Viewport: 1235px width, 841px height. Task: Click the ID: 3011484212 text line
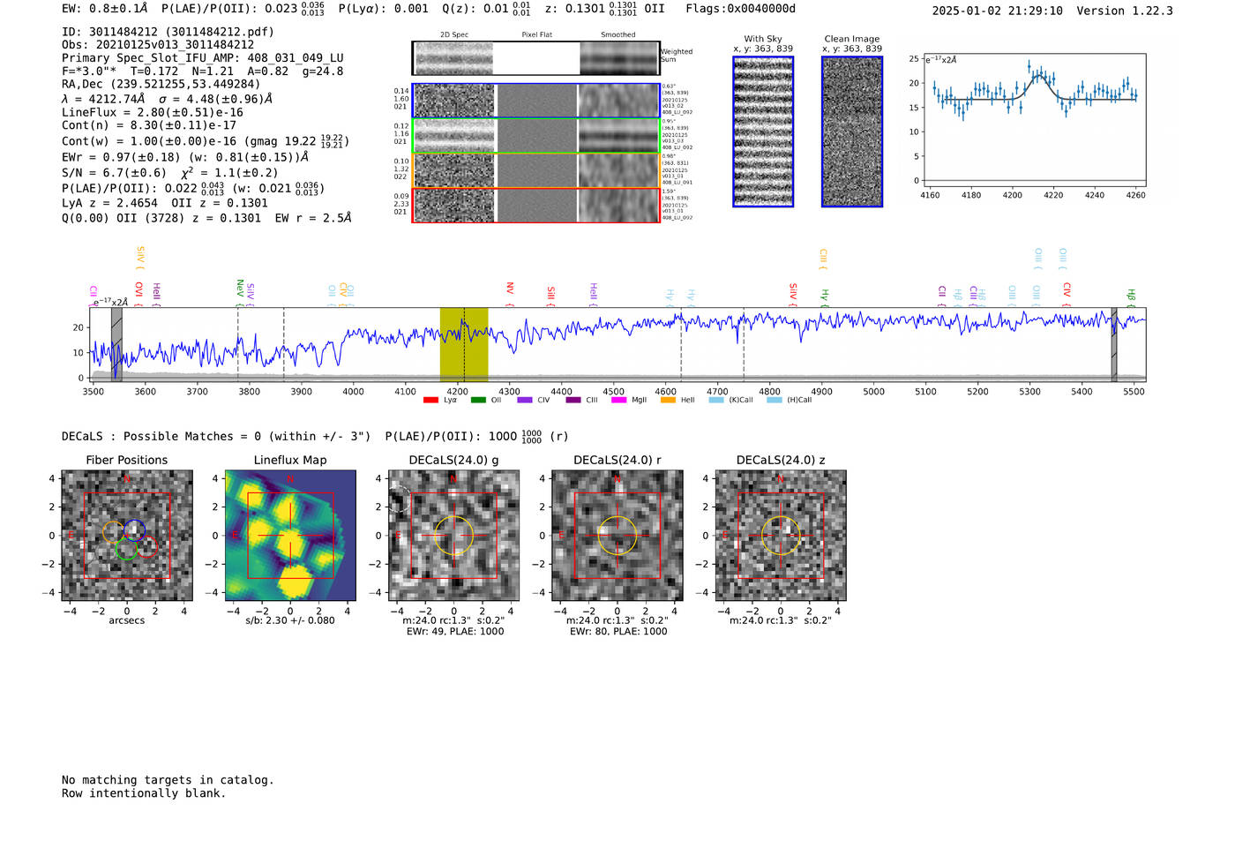[x=168, y=32]
